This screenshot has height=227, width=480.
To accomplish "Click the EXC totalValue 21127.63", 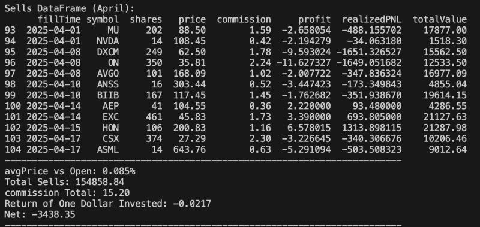I will (445, 117).
